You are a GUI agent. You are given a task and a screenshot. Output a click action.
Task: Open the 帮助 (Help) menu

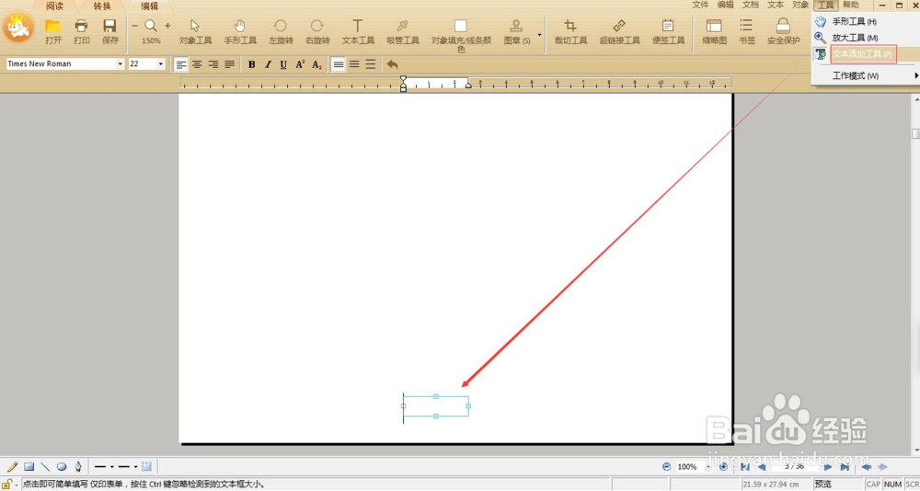point(851,5)
